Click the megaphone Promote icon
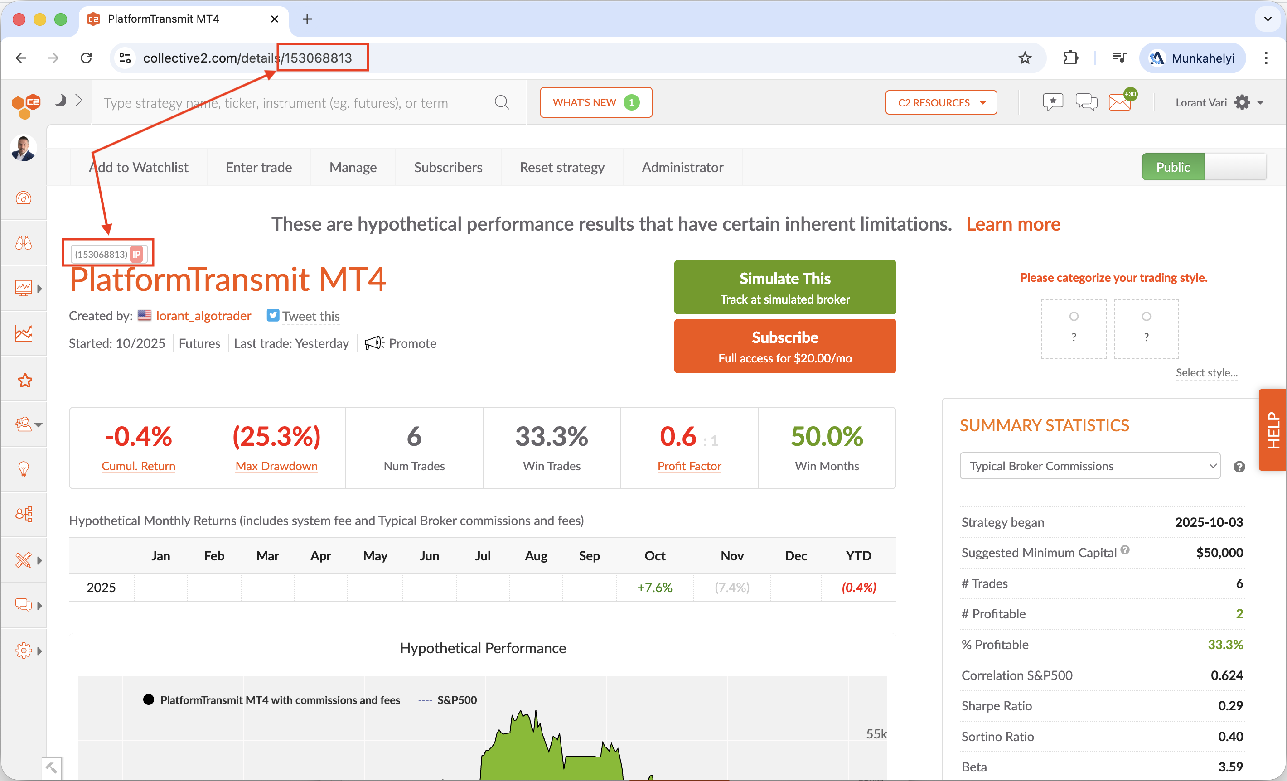Viewport: 1287px width, 781px height. point(373,343)
